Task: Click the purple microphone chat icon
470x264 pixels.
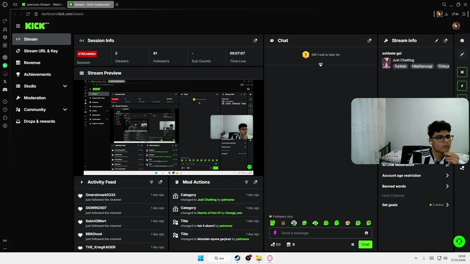Action: tap(275, 233)
